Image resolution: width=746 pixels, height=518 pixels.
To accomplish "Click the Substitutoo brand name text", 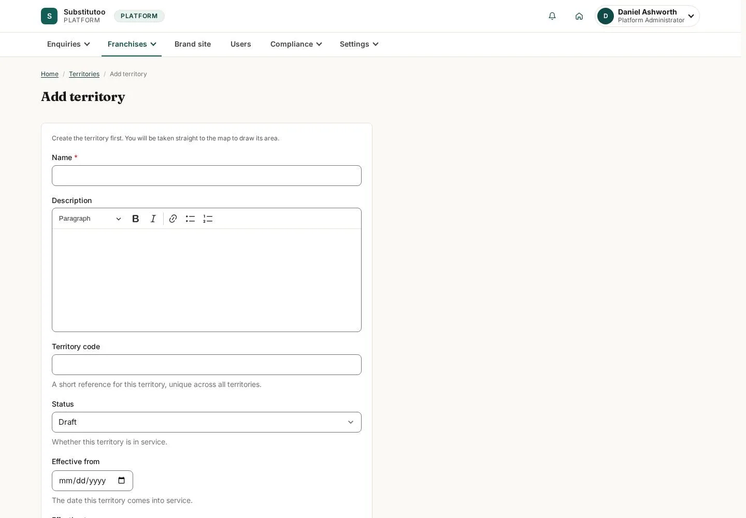I will [x=84, y=12].
